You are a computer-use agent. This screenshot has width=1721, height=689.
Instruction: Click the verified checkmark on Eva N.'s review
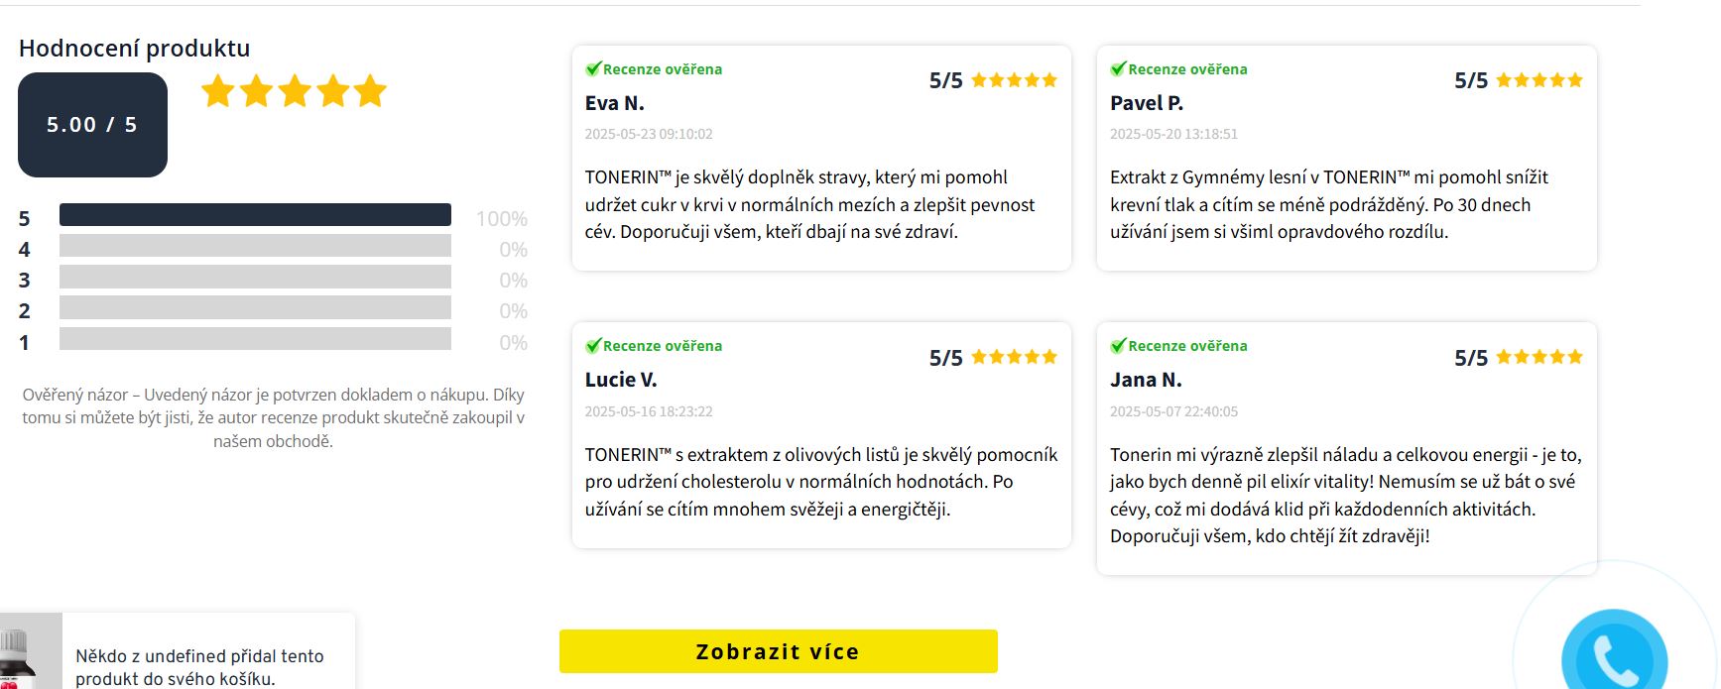(x=593, y=68)
